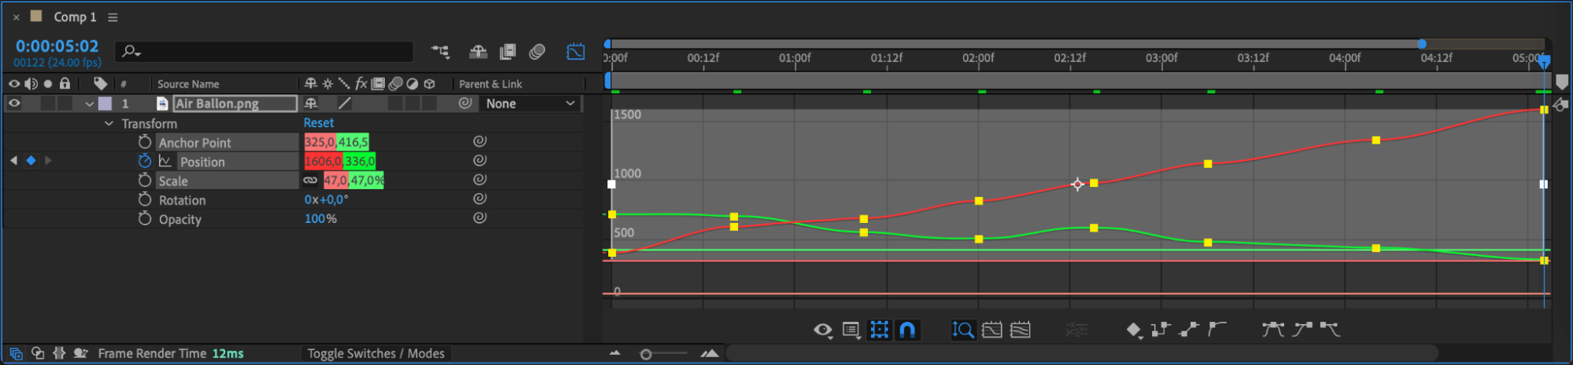Expand or collapse Layer Switches pane
1573x365 pixels.
tap(16, 354)
